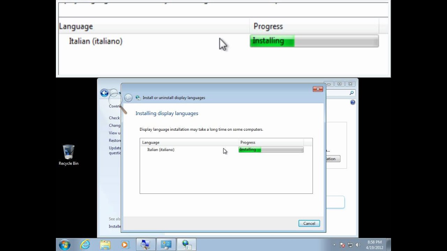
Task: Switch to the Magnifier taskbar button
Action: point(146,245)
